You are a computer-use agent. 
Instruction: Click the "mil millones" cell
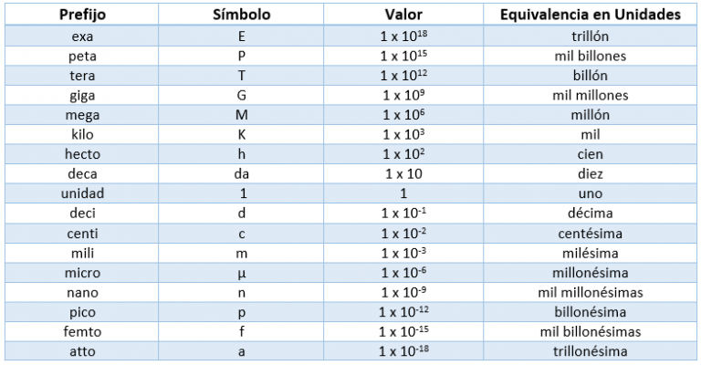tap(591, 96)
